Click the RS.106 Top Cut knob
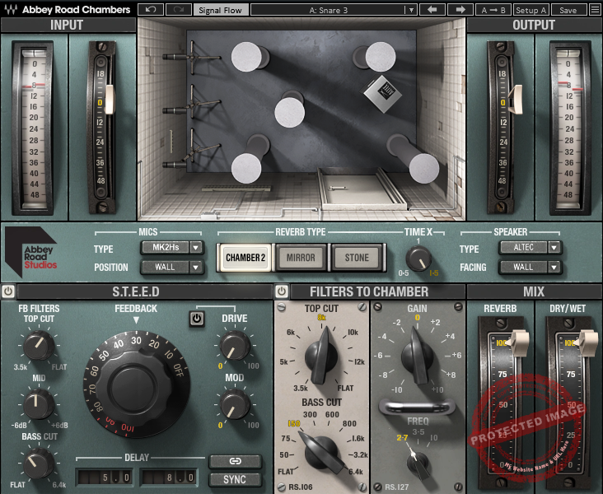 click(321, 357)
